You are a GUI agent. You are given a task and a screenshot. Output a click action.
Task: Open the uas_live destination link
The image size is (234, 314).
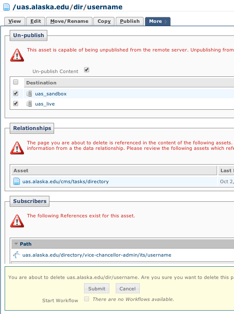(x=45, y=104)
